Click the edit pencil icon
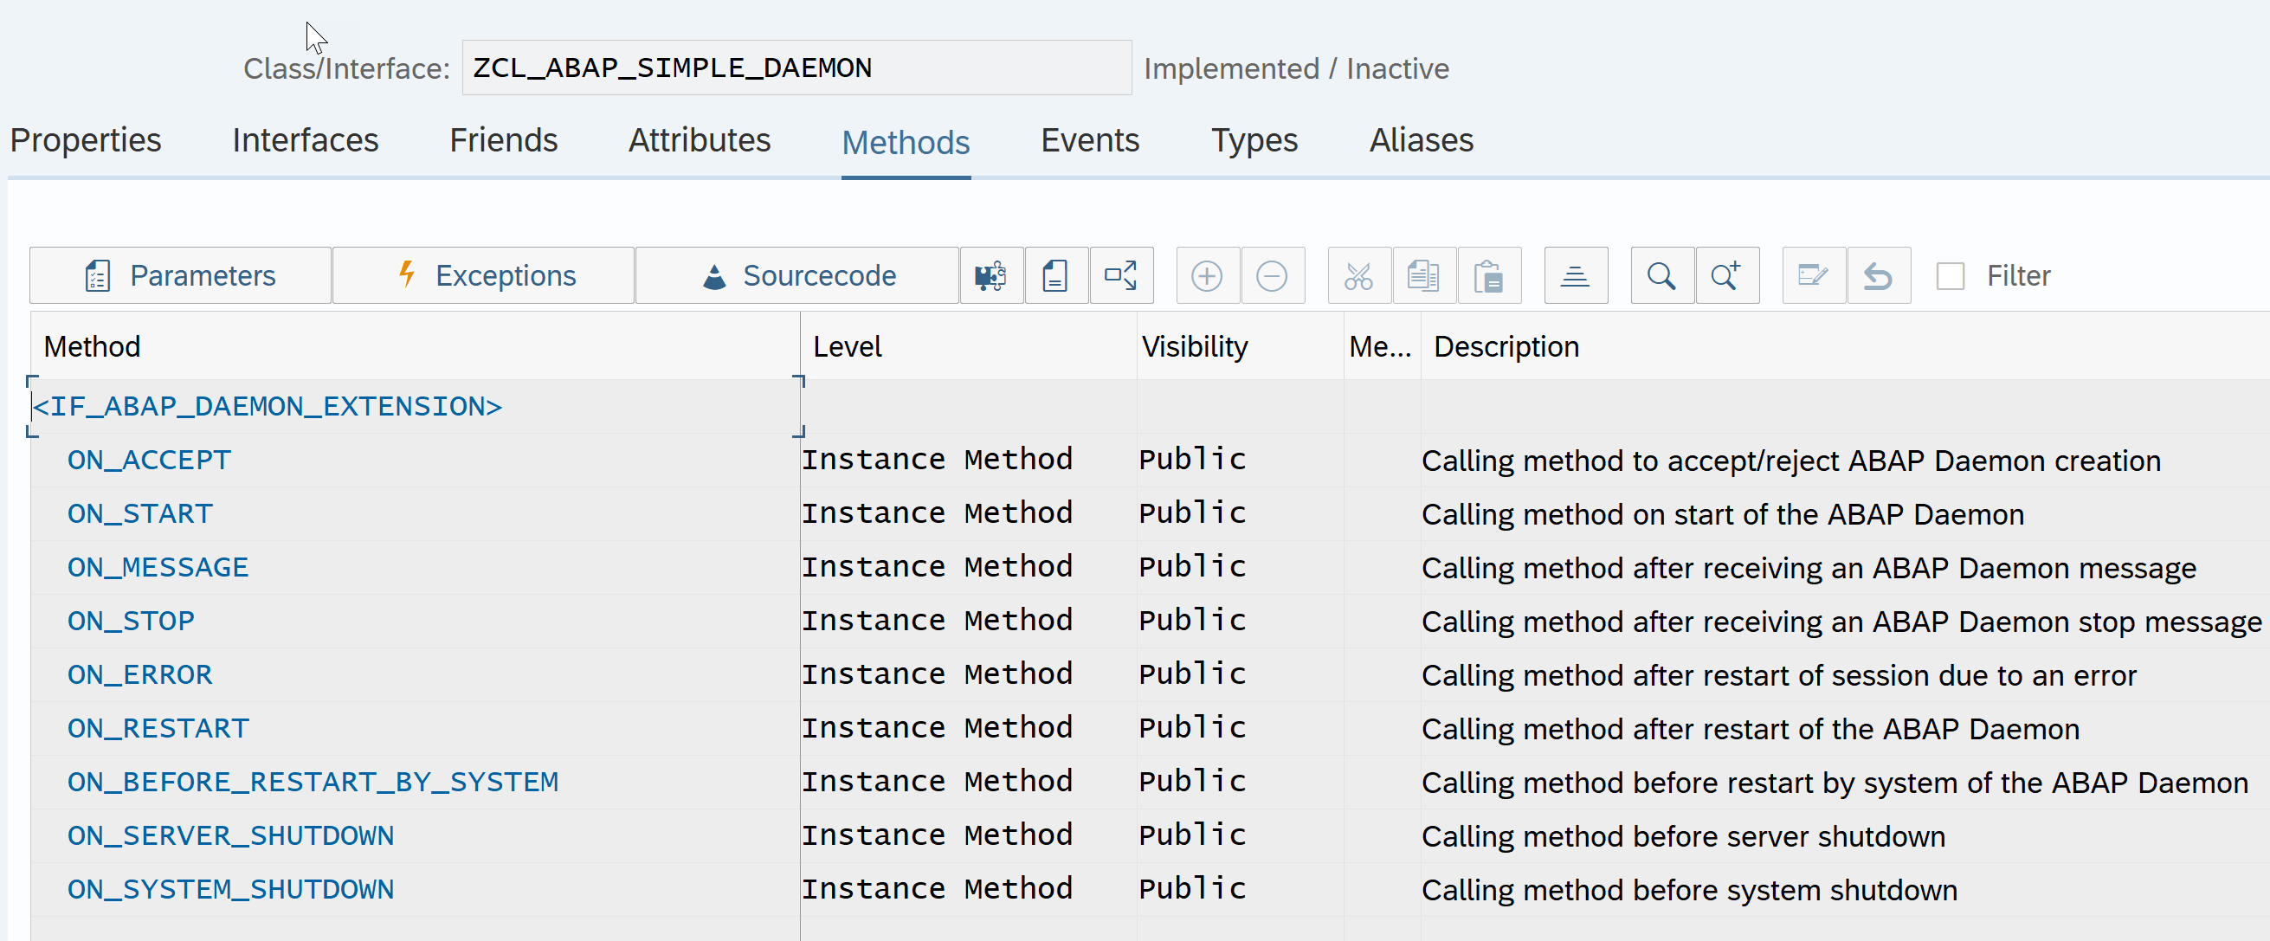 click(x=1814, y=276)
